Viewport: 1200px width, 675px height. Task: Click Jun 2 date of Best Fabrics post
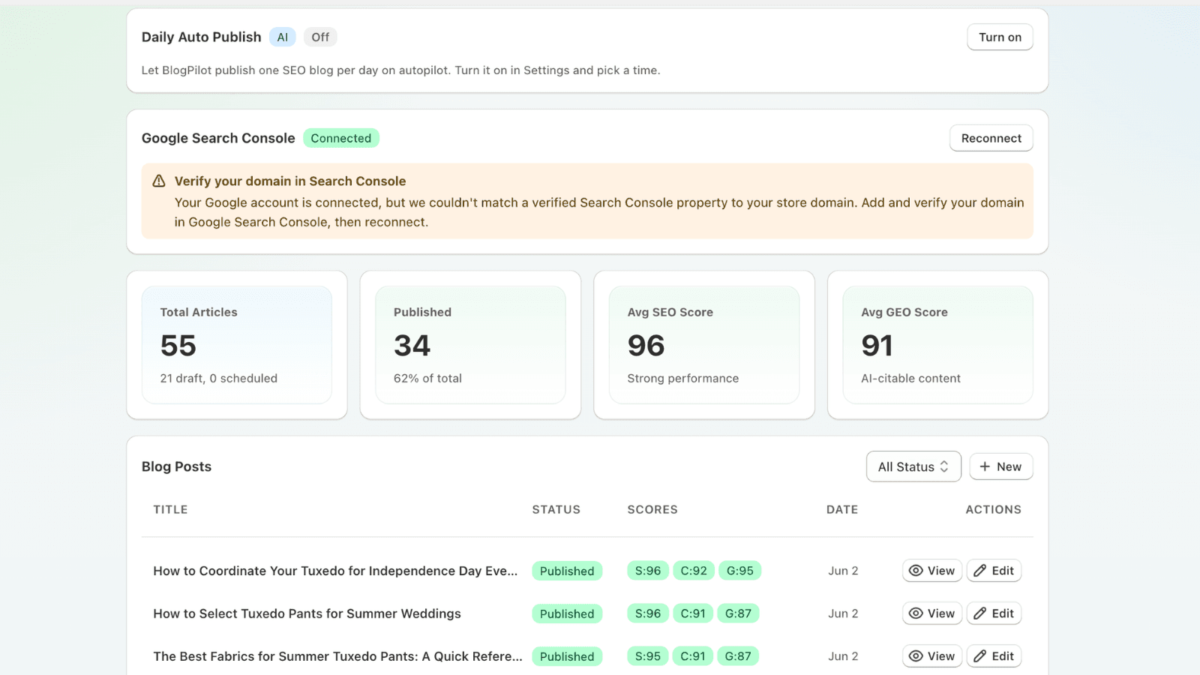pyautogui.click(x=843, y=656)
